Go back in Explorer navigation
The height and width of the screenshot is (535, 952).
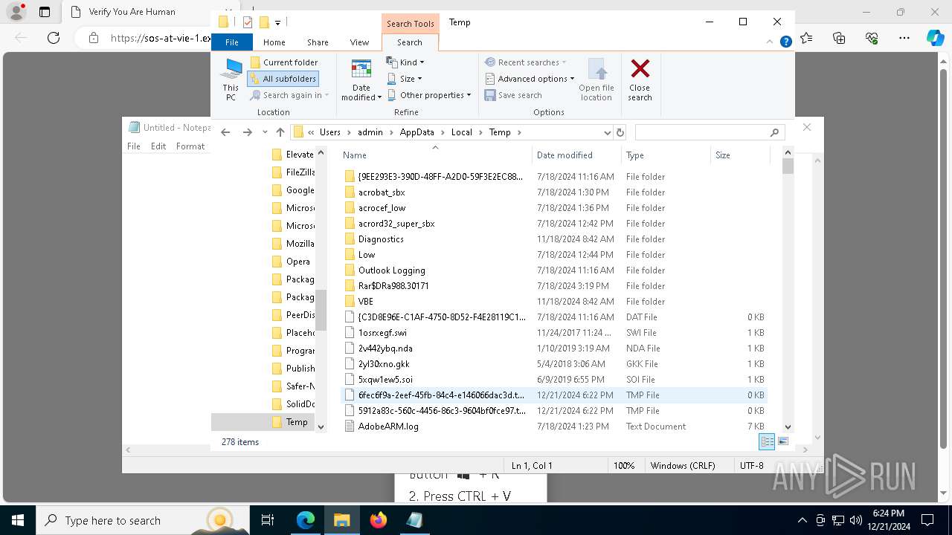(225, 132)
